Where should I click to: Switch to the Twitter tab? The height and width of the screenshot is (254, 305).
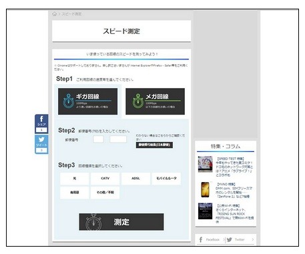click(240, 239)
